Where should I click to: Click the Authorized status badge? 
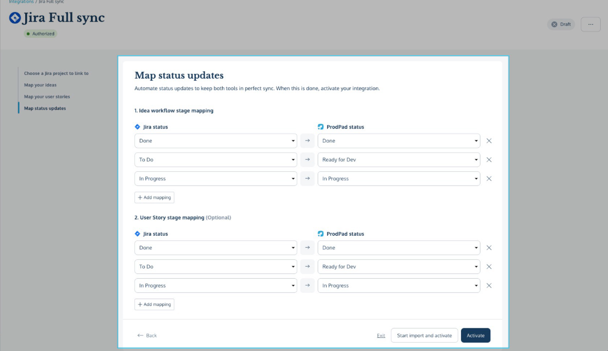(x=40, y=34)
